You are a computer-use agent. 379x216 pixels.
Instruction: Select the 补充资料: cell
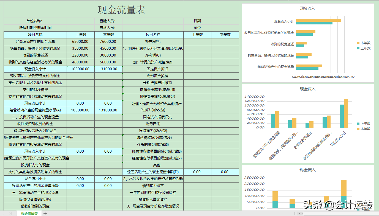pos(153,41)
